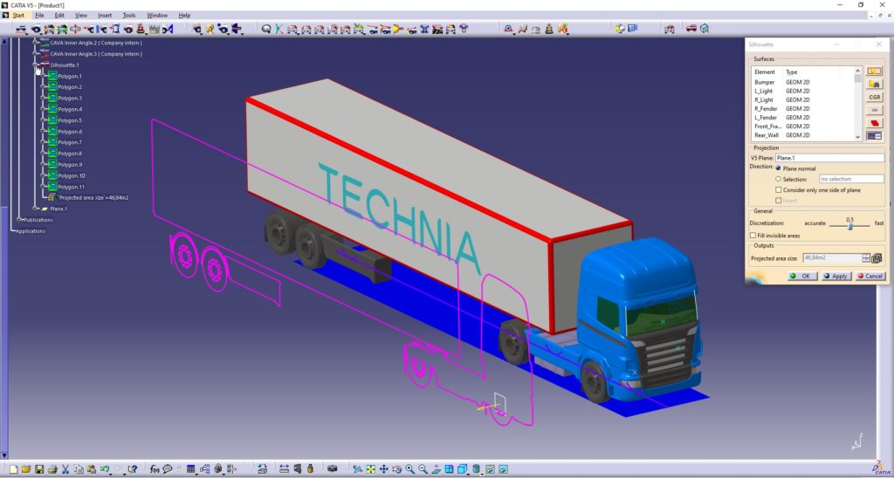This screenshot has height=478, width=894.
Task: Open the Window menu
Action: pyautogui.click(x=157, y=16)
